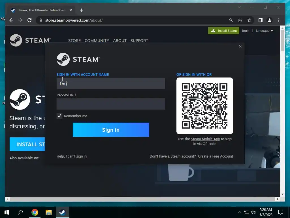Viewport: 290px width, 218px height.
Task: Close the Steam browser tab
Action: point(71,10)
